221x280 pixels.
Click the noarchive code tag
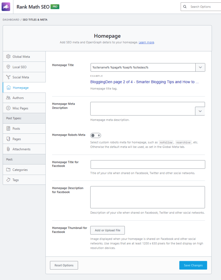[x=183, y=142]
